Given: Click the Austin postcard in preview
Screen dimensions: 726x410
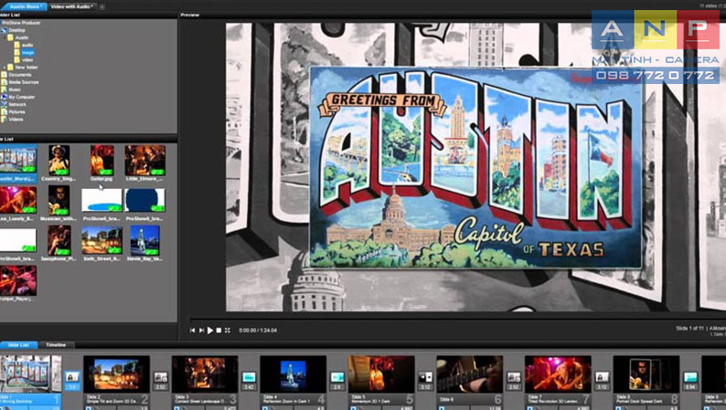Looking at the screenshot, I should tap(475, 167).
